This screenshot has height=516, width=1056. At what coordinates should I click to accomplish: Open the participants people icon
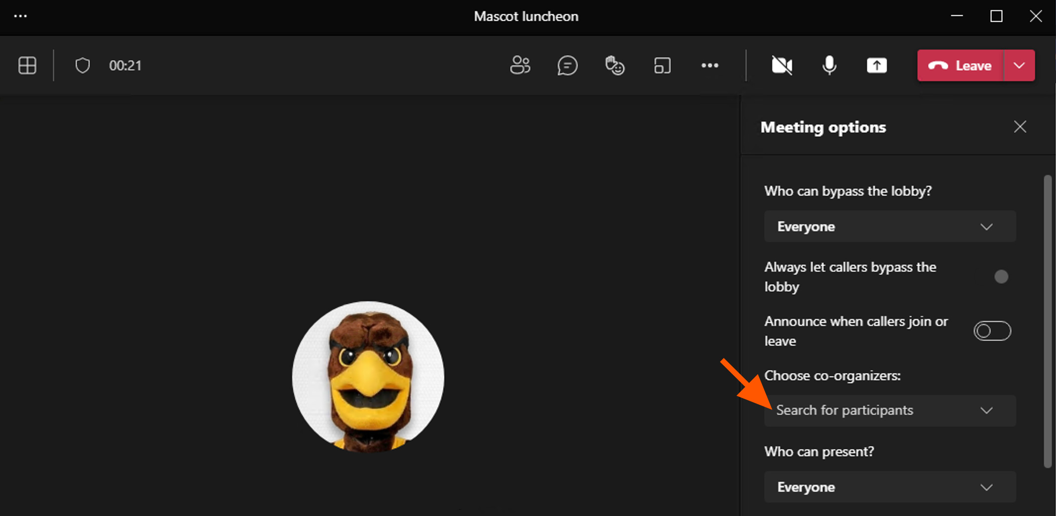click(x=520, y=65)
